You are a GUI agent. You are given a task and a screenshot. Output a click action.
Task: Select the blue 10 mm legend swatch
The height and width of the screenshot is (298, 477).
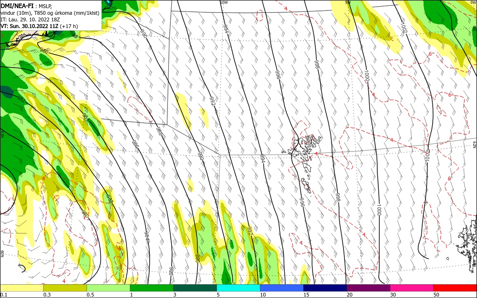(x=282, y=288)
